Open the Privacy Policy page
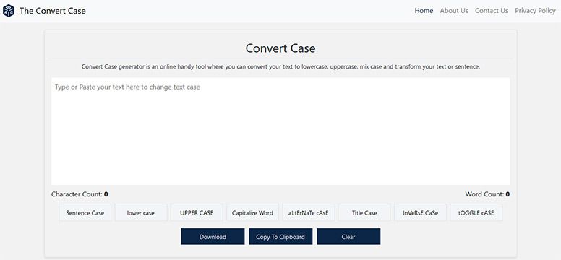The width and height of the screenshot is (561, 260). (535, 11)
